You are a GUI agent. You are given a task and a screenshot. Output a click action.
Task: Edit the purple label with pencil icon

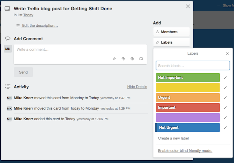[225, 118]
